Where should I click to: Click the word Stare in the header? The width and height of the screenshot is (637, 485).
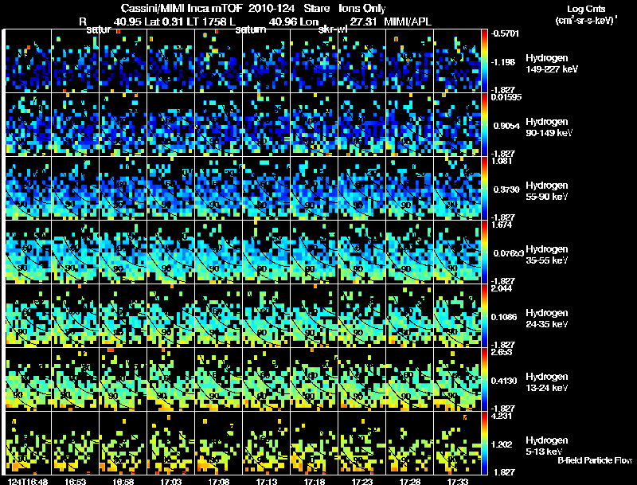tap(317, 9)
